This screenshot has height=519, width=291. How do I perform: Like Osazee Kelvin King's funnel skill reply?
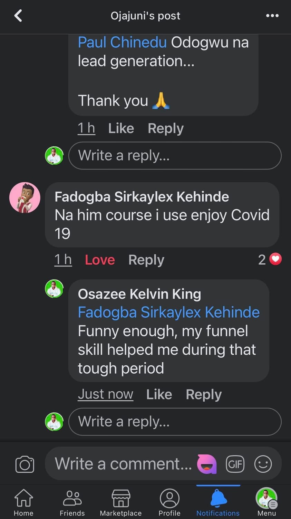pos(159,394)
